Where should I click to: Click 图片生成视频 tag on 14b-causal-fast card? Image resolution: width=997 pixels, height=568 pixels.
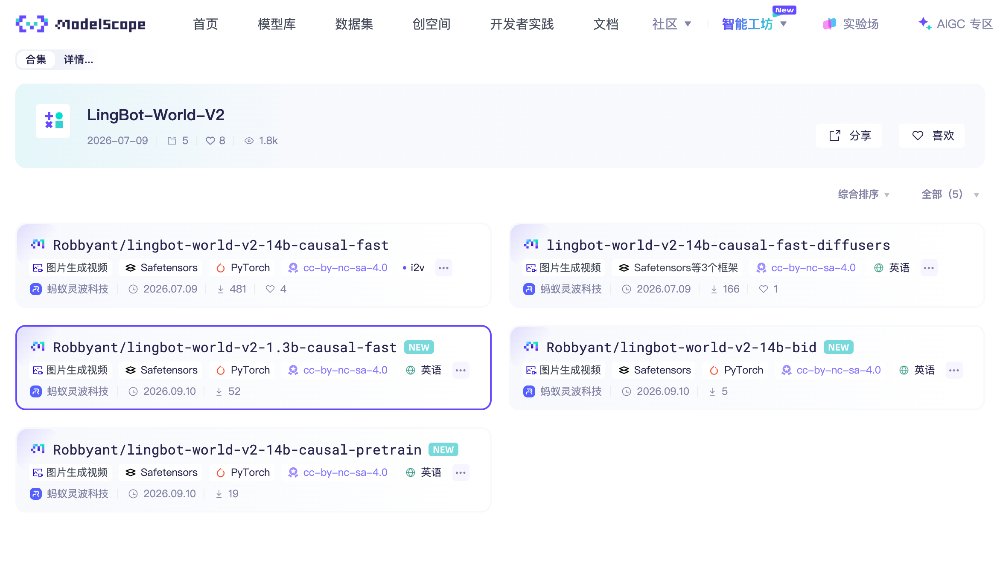point(70,268)
